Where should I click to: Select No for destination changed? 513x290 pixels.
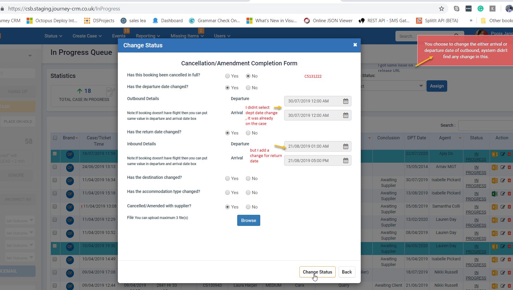pyautogui.click(x=248, y=179)
